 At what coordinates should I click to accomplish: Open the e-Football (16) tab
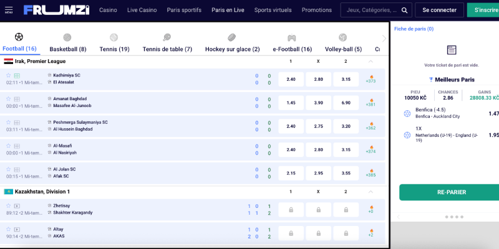tap(292, 49)
